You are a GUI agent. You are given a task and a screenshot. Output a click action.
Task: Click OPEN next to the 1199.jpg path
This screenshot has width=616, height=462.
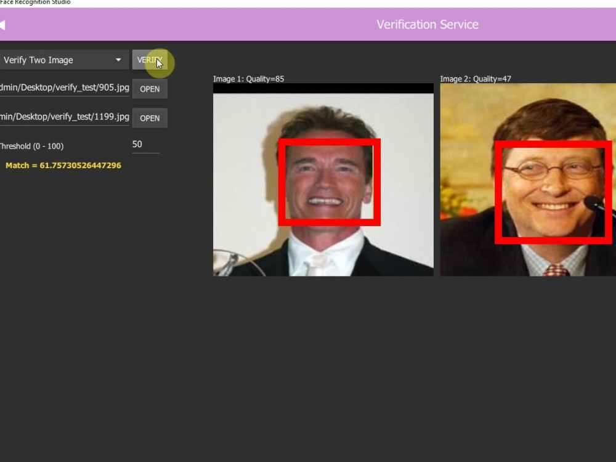pyautogui.click(x=150, y=118)
